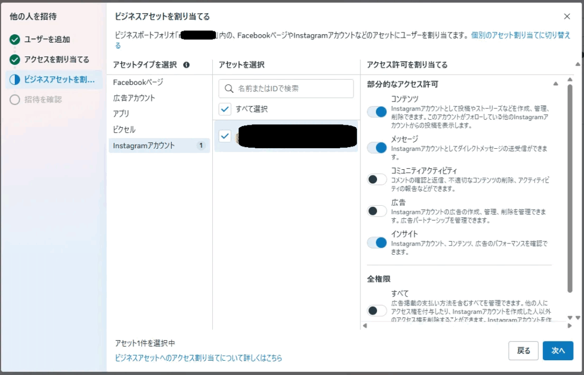Image resolution: width=584 pixels, height=375 pixels.
Task: Click the green checkmark next to ユーザーを追加
Action: tap(15, 40)
